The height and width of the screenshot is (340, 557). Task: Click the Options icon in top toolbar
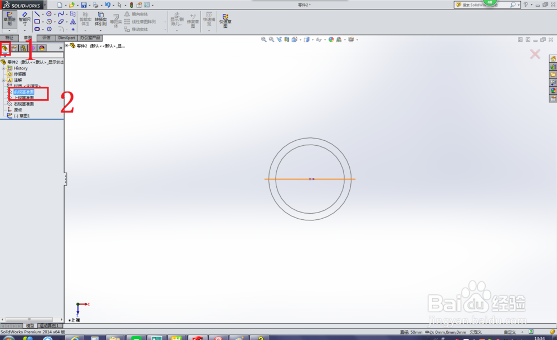click(147, 5)
